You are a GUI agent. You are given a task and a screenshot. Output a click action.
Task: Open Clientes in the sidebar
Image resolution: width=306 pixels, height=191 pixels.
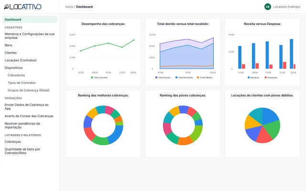click(x=11, y=53)
